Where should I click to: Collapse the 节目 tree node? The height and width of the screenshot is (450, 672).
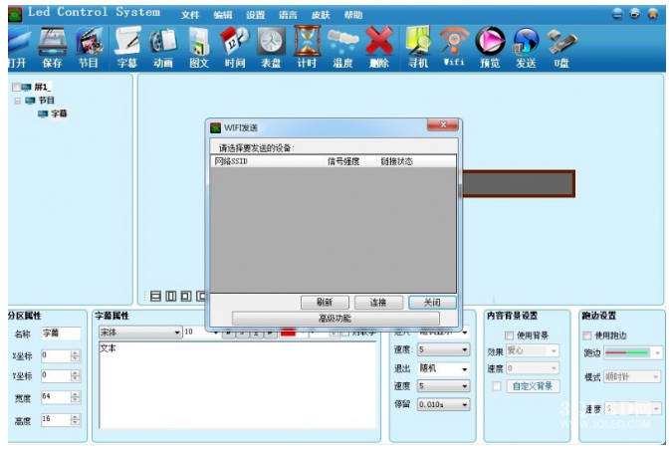coord(18,102)
